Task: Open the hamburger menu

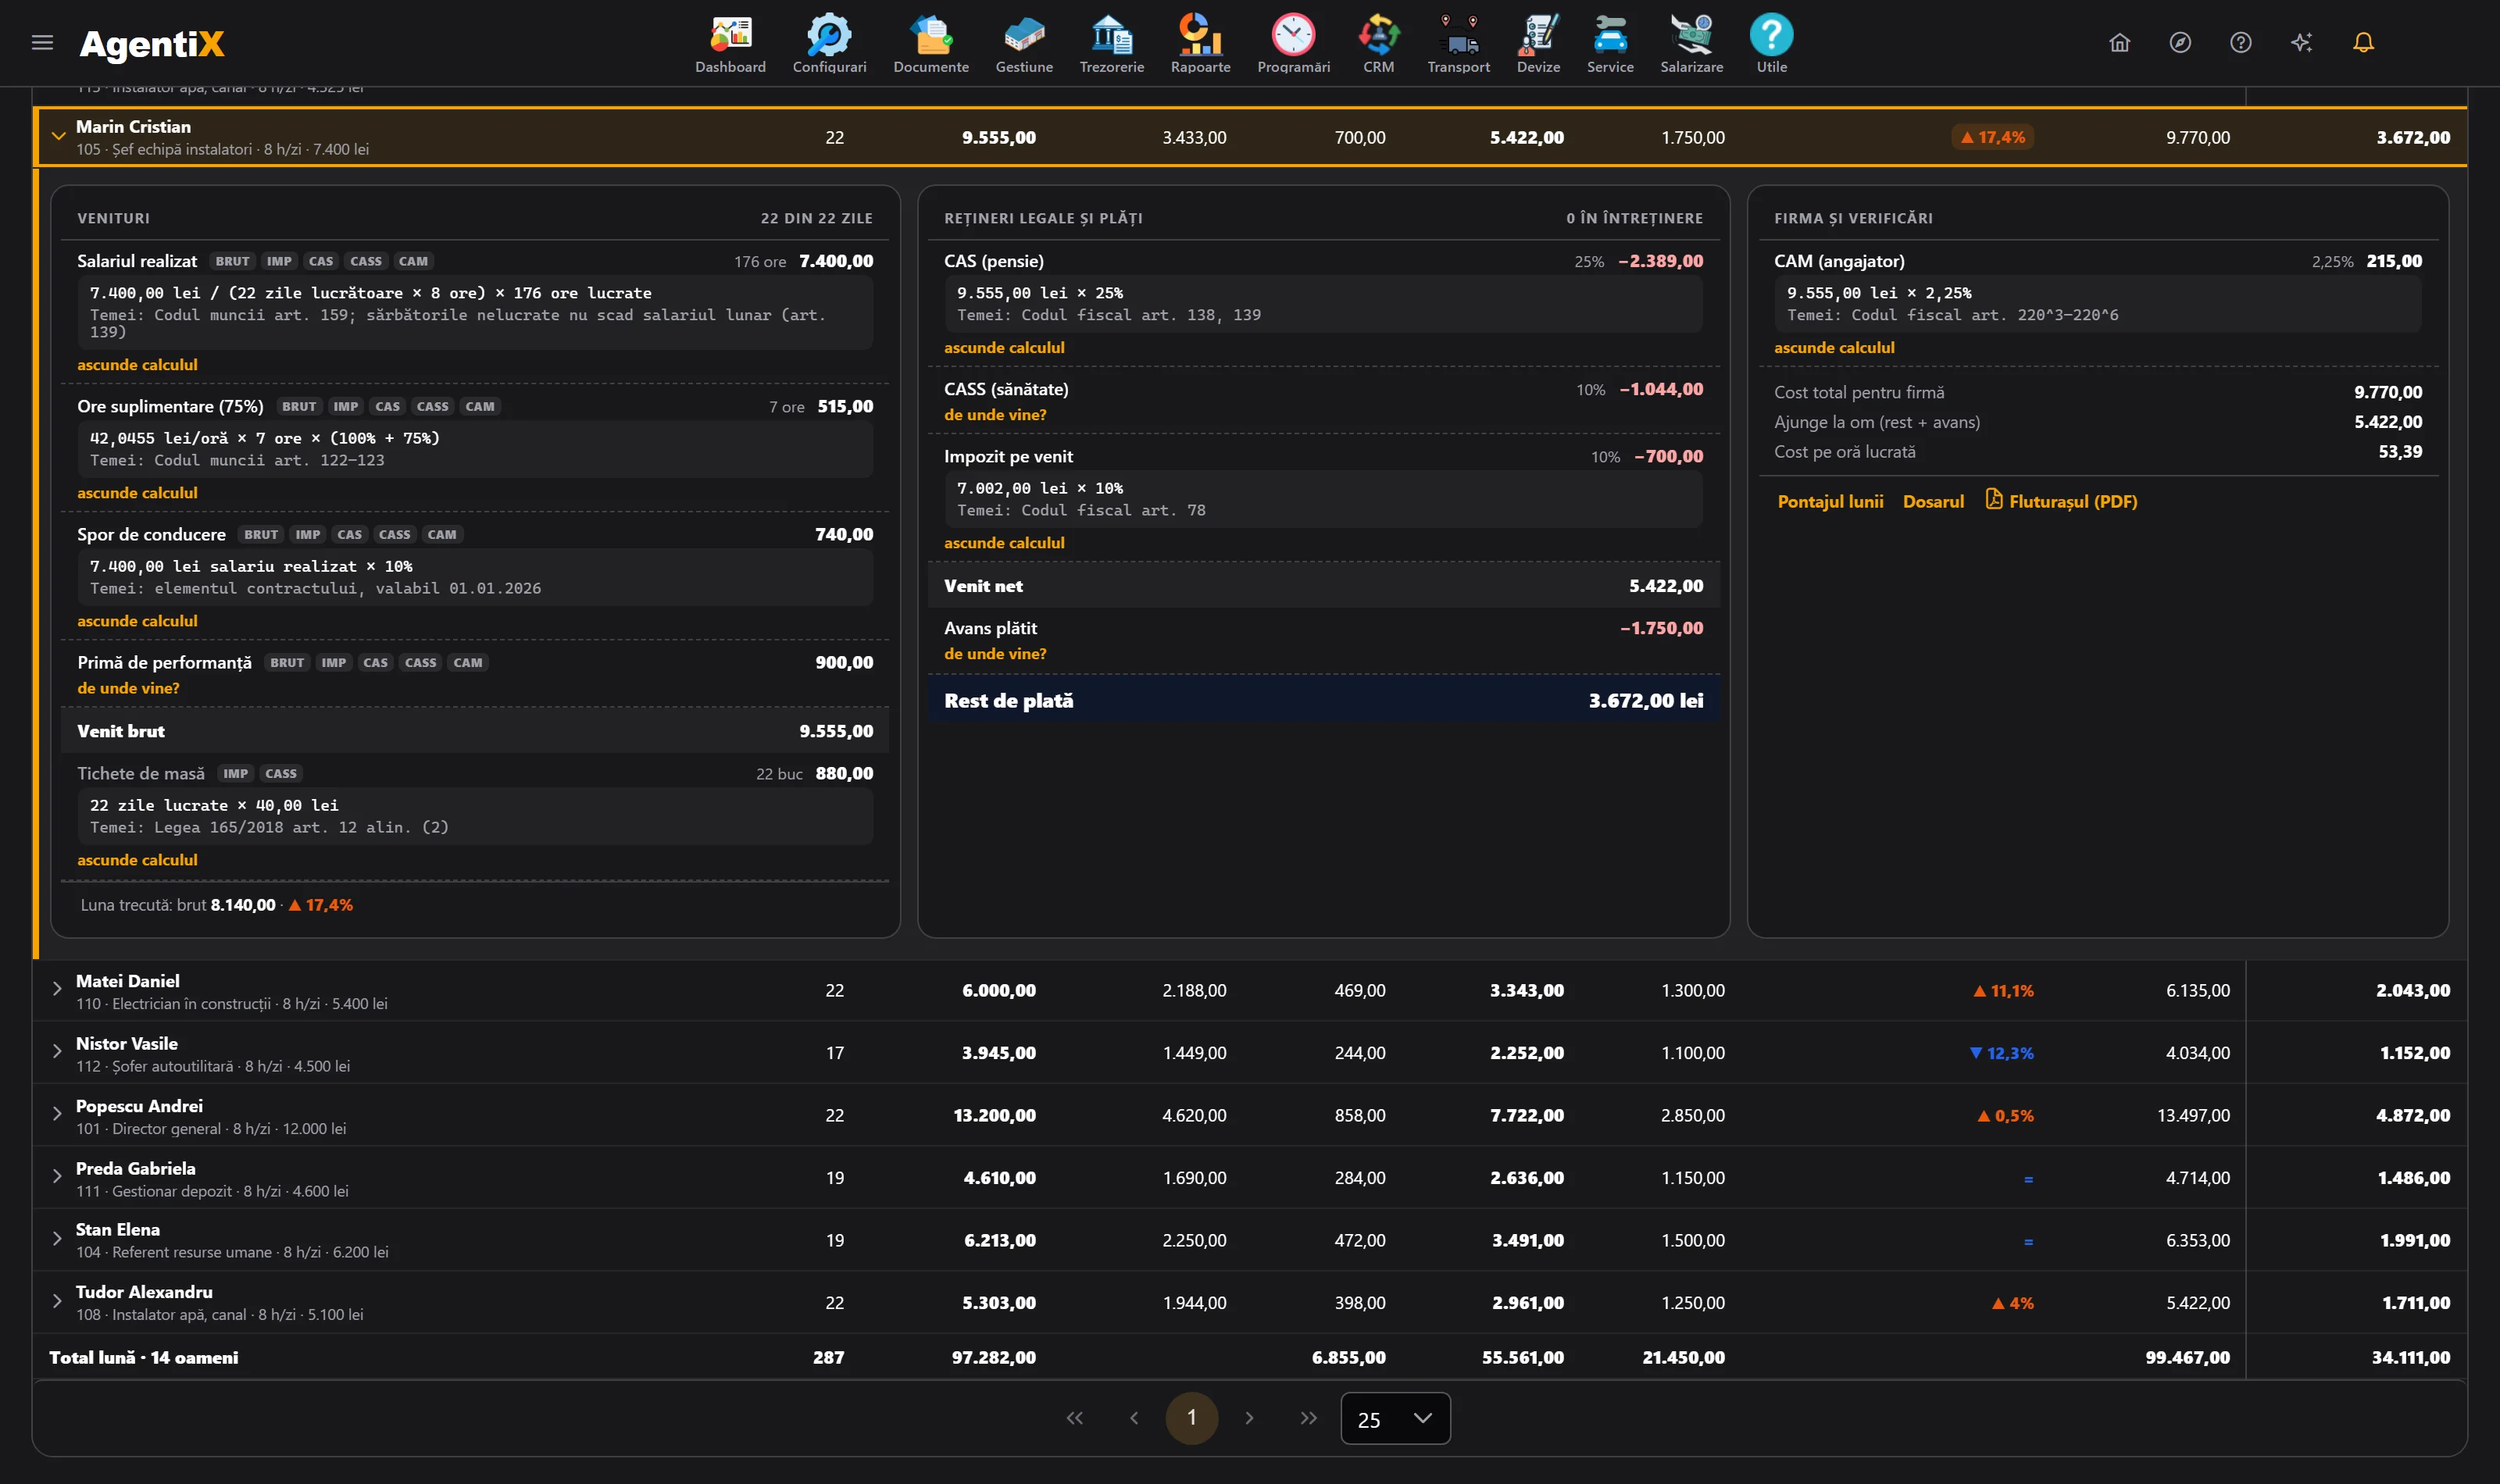Action: pos(42,42)
